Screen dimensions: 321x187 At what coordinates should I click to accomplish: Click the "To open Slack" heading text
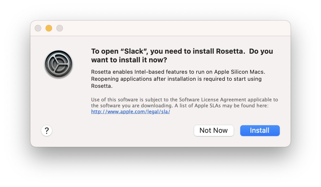[x=182, y=56]
